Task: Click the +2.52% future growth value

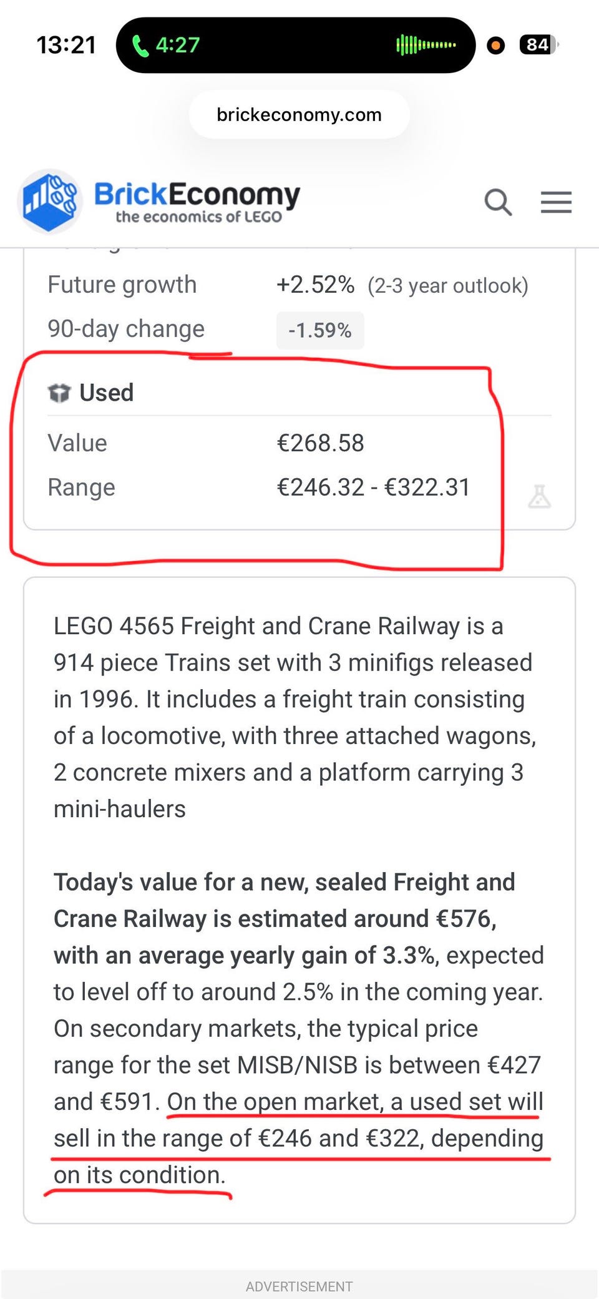Action: (316, 285)
